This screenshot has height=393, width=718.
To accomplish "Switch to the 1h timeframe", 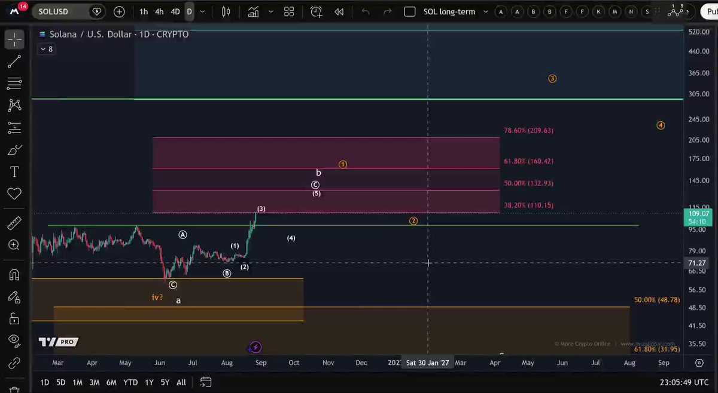I will pos(144,11).
